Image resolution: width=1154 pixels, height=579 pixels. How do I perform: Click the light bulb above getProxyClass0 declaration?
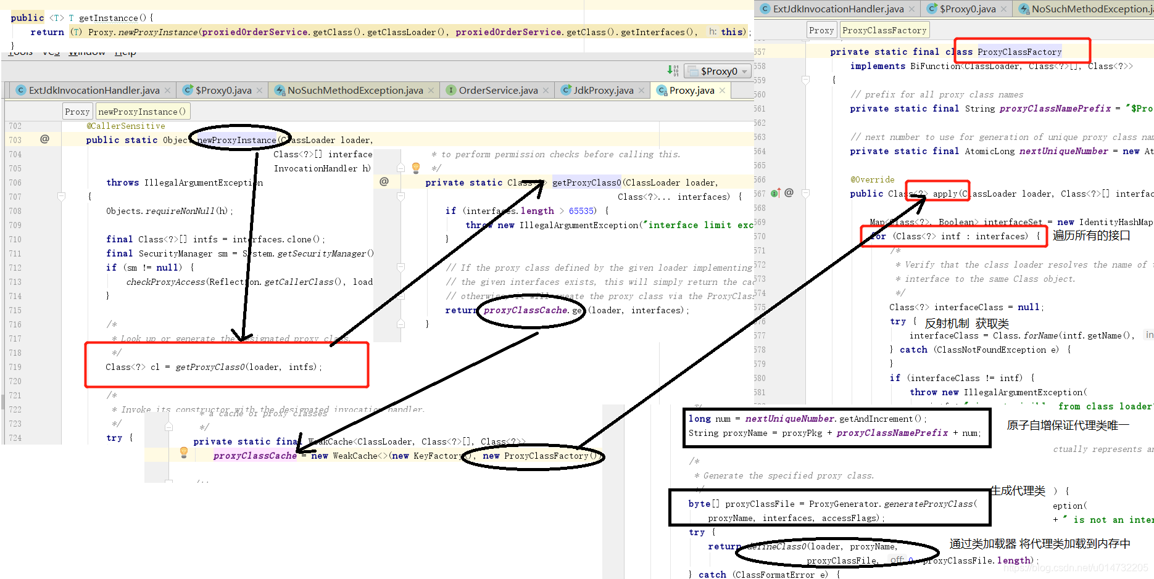(x=416, y=167)
